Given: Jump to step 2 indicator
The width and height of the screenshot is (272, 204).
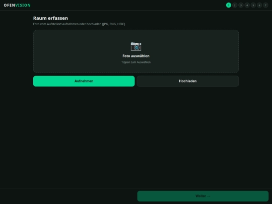Looking at the screenshot, I should coord(235,5).
